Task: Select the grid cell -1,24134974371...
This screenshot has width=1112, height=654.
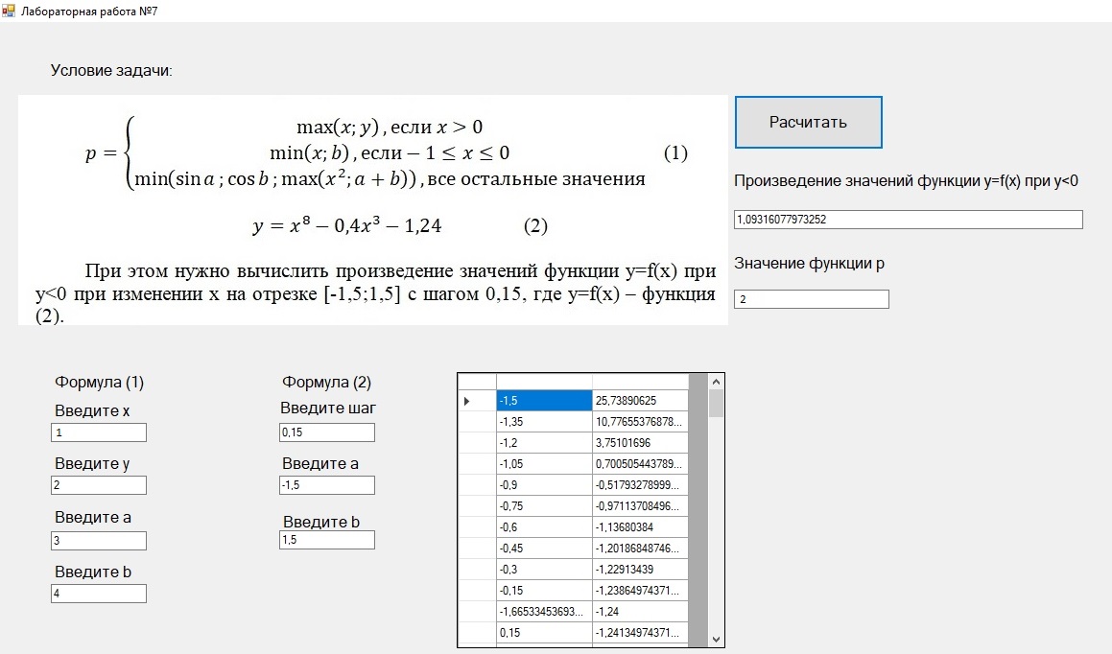Action: coord(640,633)
